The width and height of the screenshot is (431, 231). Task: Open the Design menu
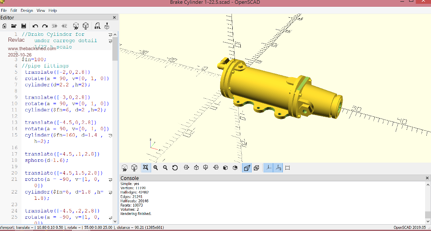(x=27, y=10)
